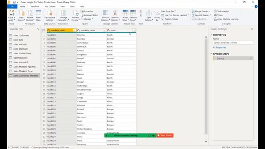
Task: Click the Close & Apply icon
Action: 12,13
